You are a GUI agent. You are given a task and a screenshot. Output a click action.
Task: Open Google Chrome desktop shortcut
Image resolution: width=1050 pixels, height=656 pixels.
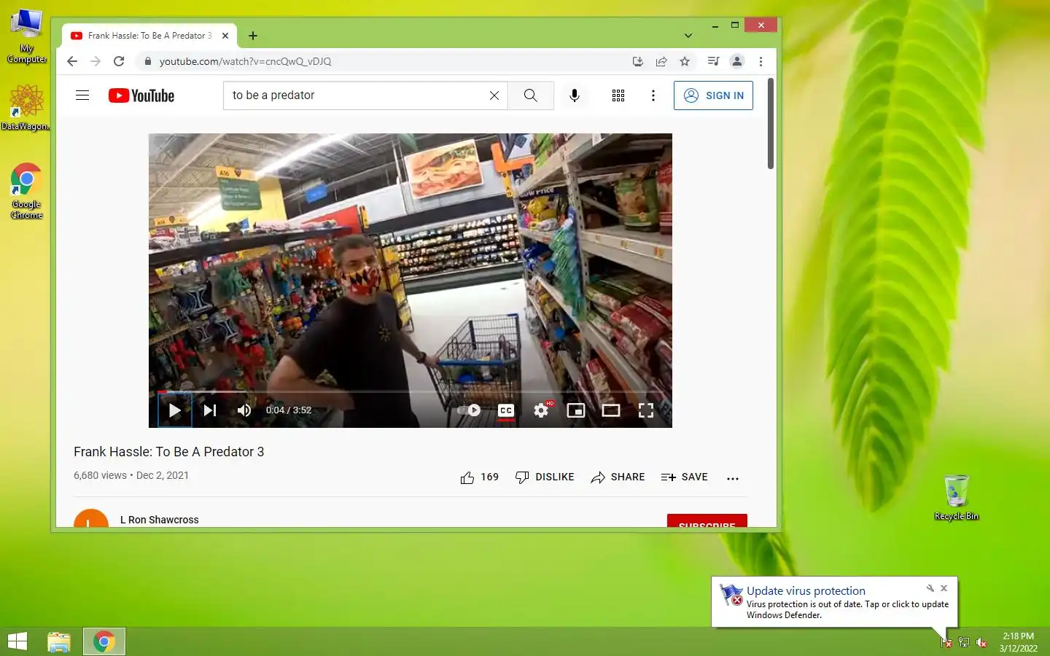pos(26,191)
